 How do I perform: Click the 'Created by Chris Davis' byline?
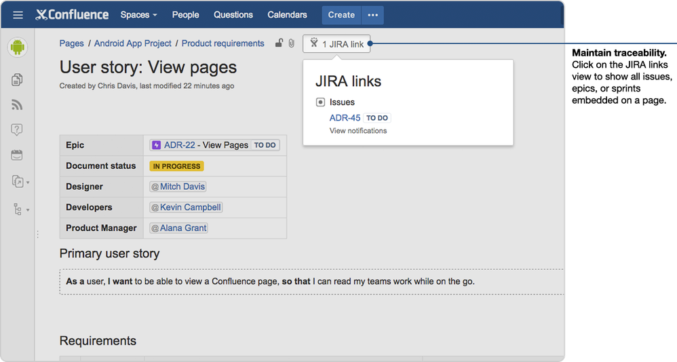click(147, 86)
